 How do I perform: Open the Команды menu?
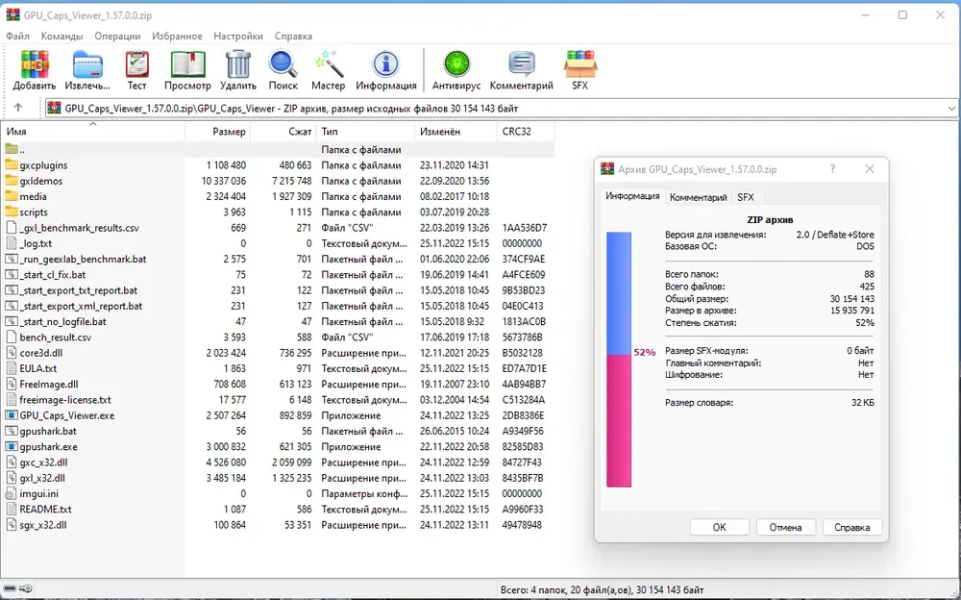point(62,37)
